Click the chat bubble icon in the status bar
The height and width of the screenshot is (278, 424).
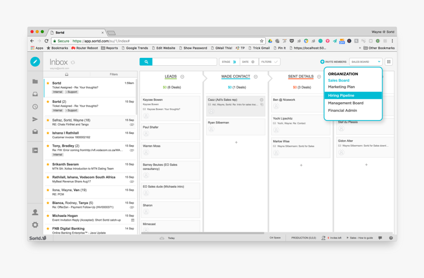380,238
